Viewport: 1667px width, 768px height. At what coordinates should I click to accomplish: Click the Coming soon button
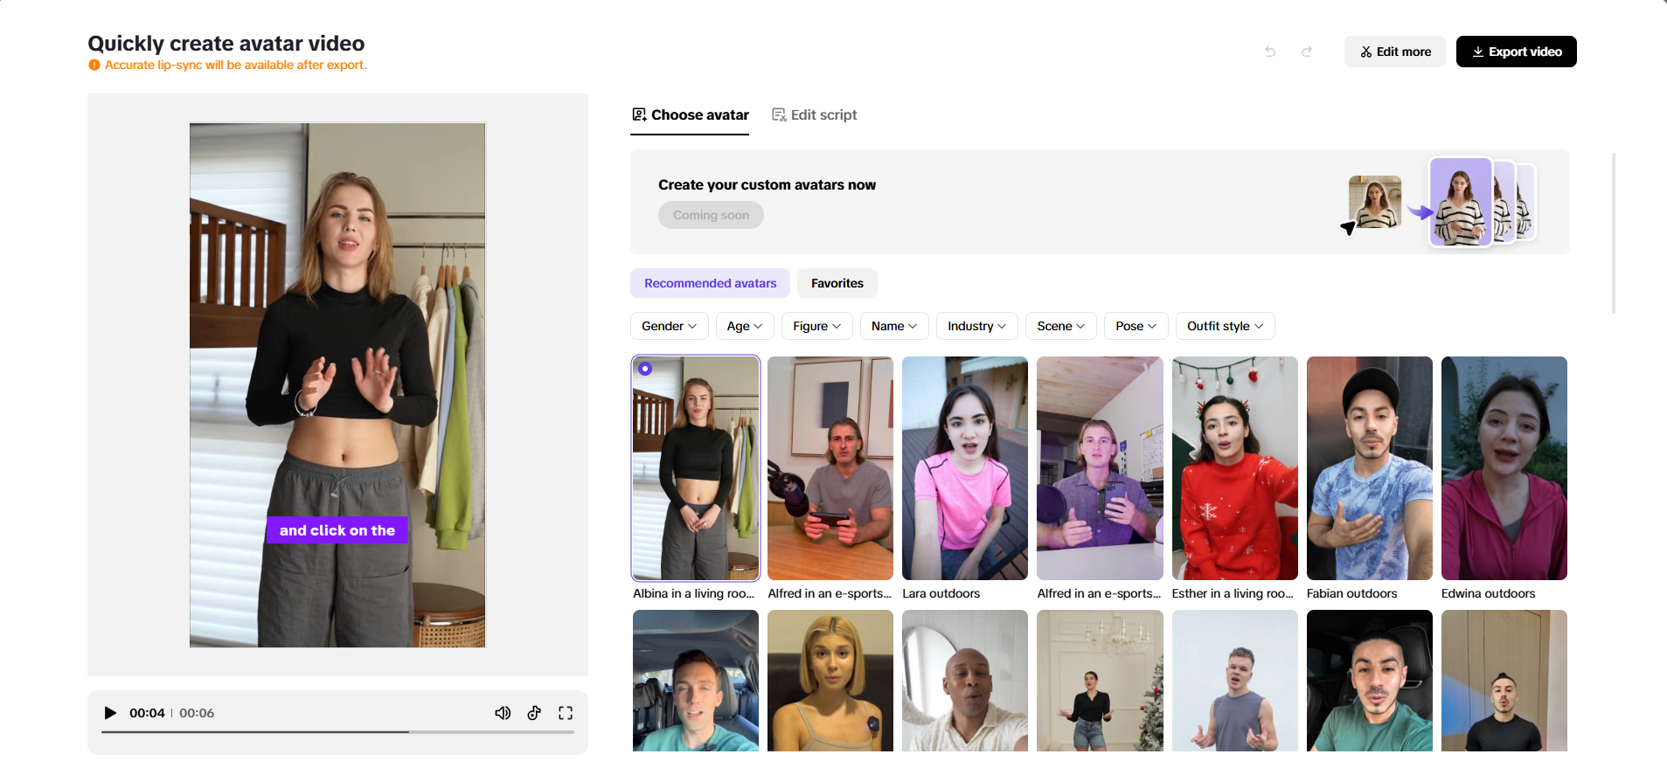pyautogui.click(x=711, y=215)
